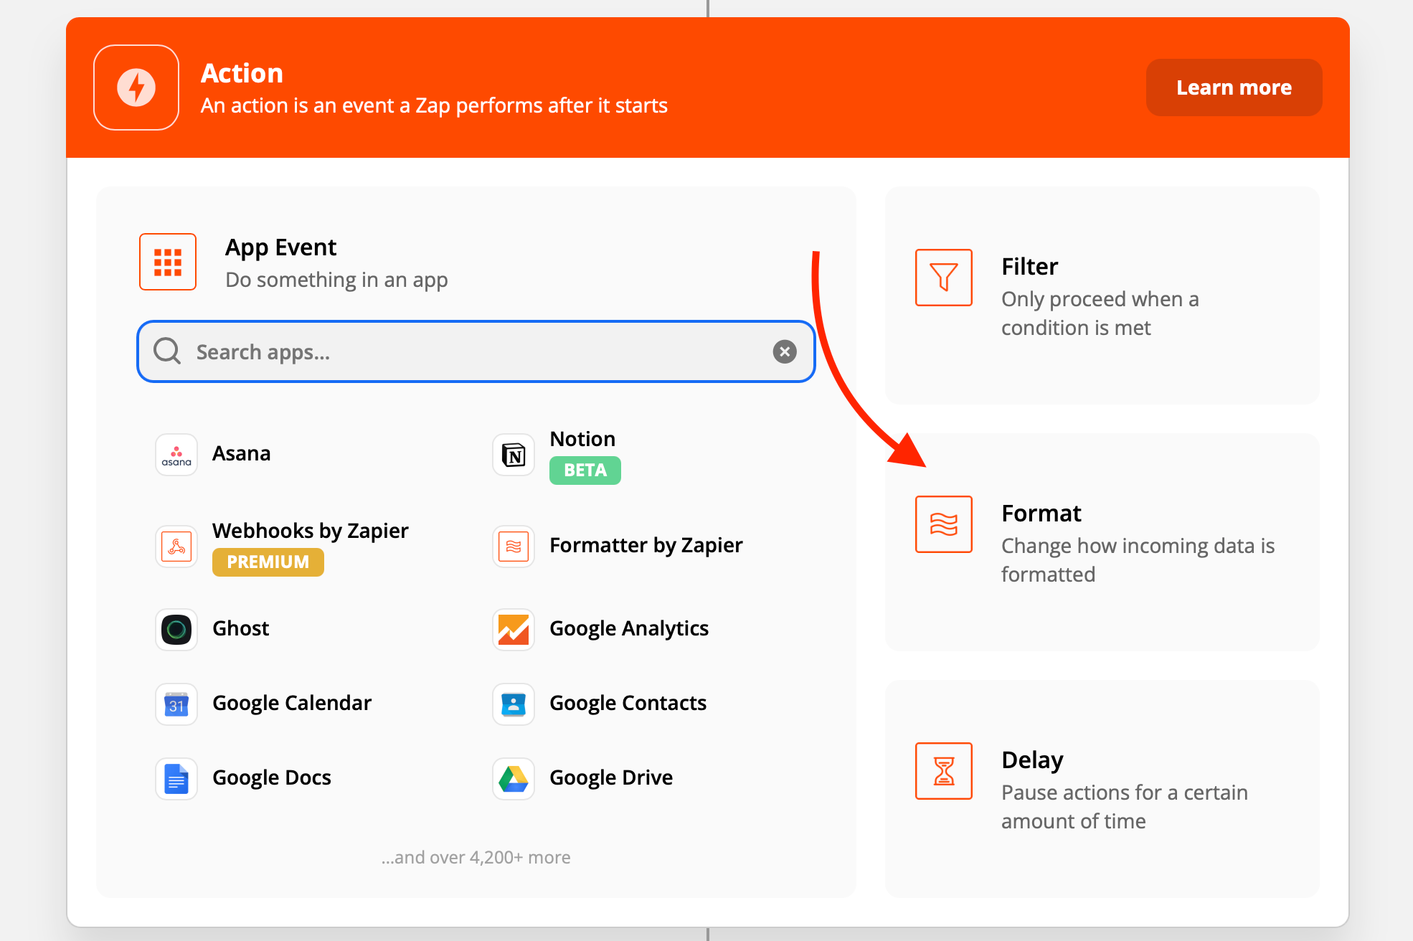Click the Filter funnel icon
Screen dimensions: 1413x941
click(x=944, y=278)
